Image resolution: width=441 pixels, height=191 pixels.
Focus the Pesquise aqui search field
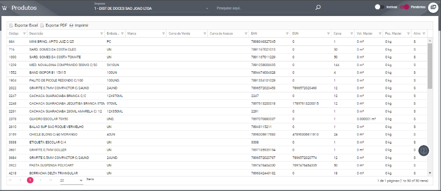(264, 8)
